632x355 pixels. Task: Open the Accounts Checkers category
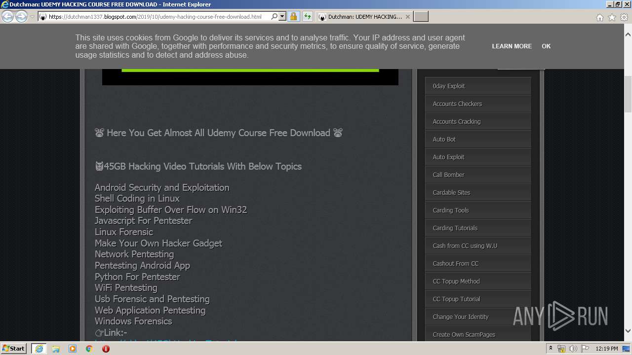pyautogui.click(x=478, y=104)
